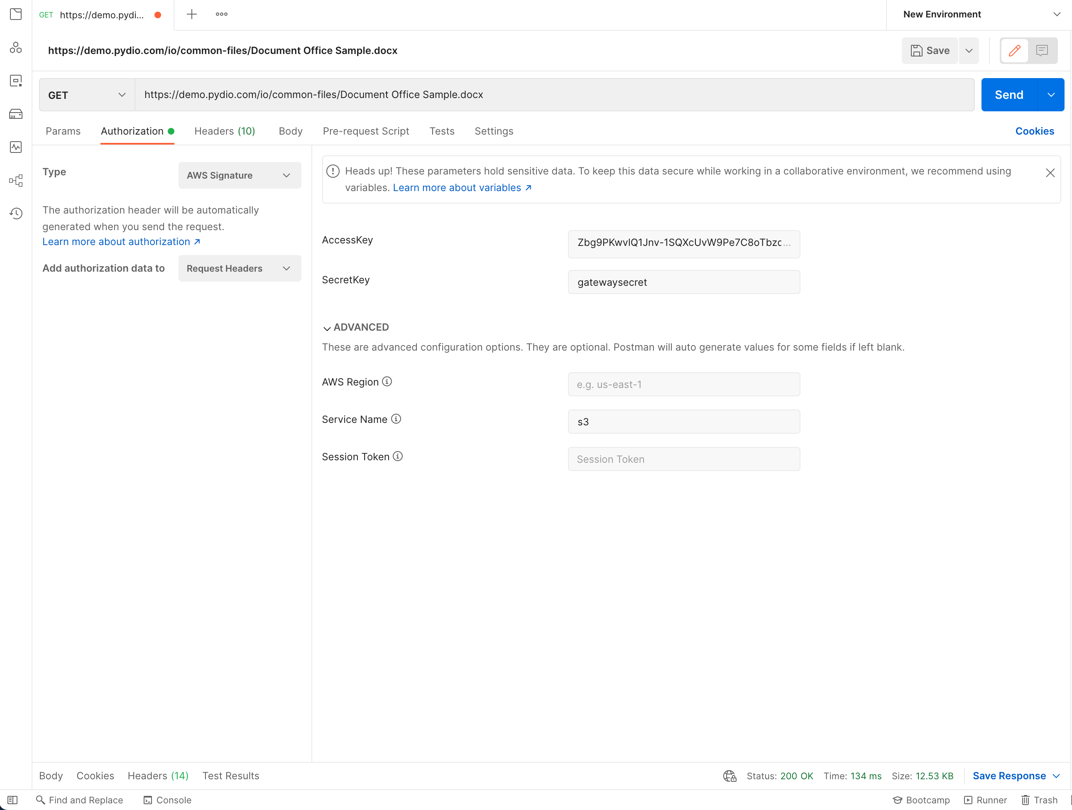Open the Monitors sidebar icon
This screenshot has width=1072, height=810.
coord(15,147)
